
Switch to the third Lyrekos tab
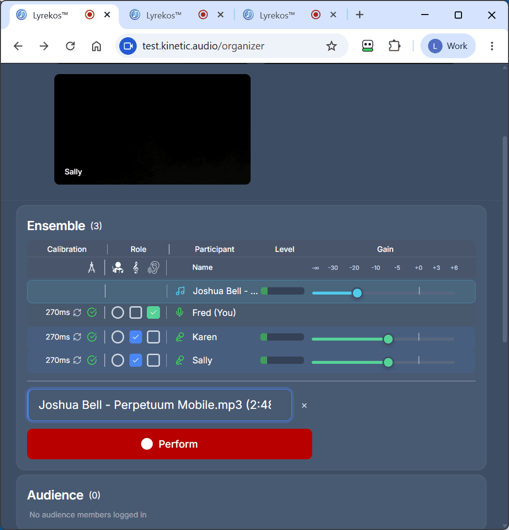coord(277,15)
